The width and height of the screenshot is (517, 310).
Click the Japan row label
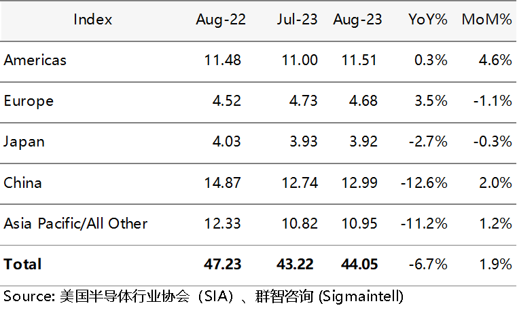point(24,142)
